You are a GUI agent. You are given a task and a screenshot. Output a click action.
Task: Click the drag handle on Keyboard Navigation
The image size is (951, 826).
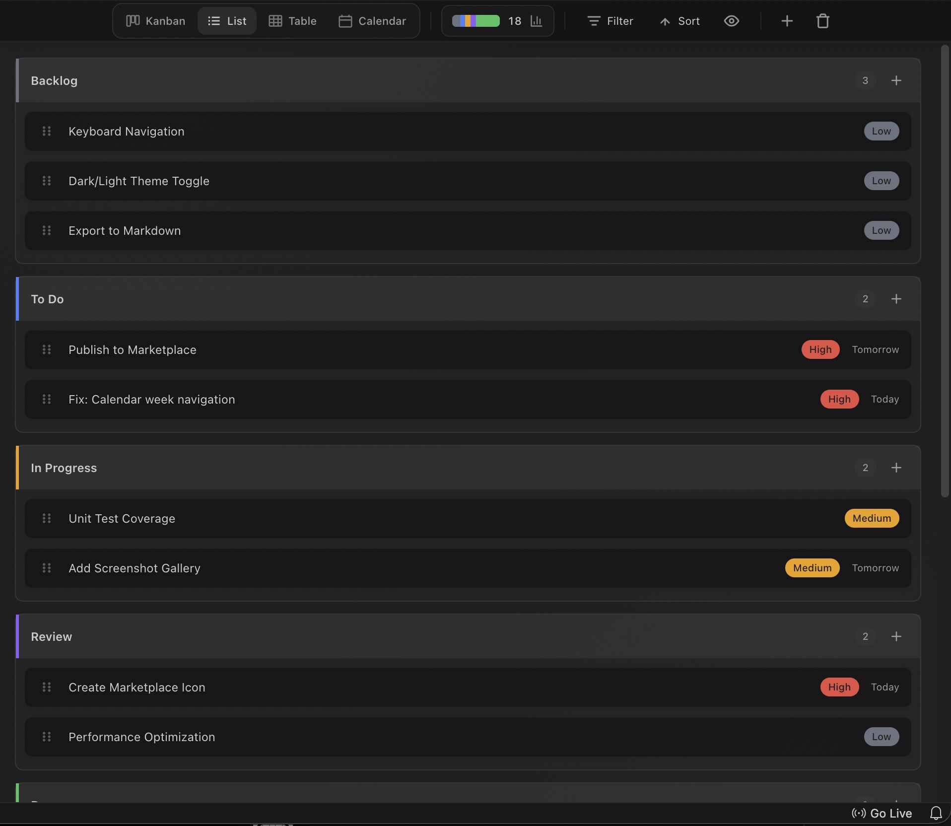[x=47, y=131]
